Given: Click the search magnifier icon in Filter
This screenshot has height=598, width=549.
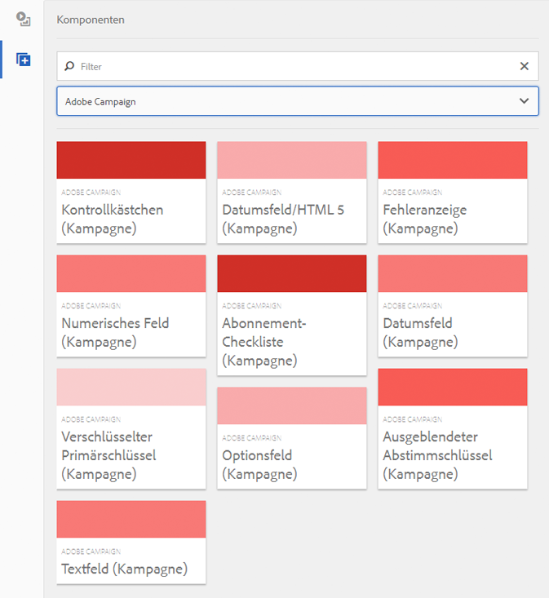Looking at the screenshot, I should (69, 66).
